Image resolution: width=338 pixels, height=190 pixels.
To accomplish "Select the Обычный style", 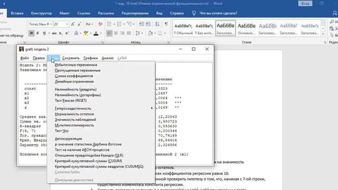I will pyautogui.click(x=183, y=28).
